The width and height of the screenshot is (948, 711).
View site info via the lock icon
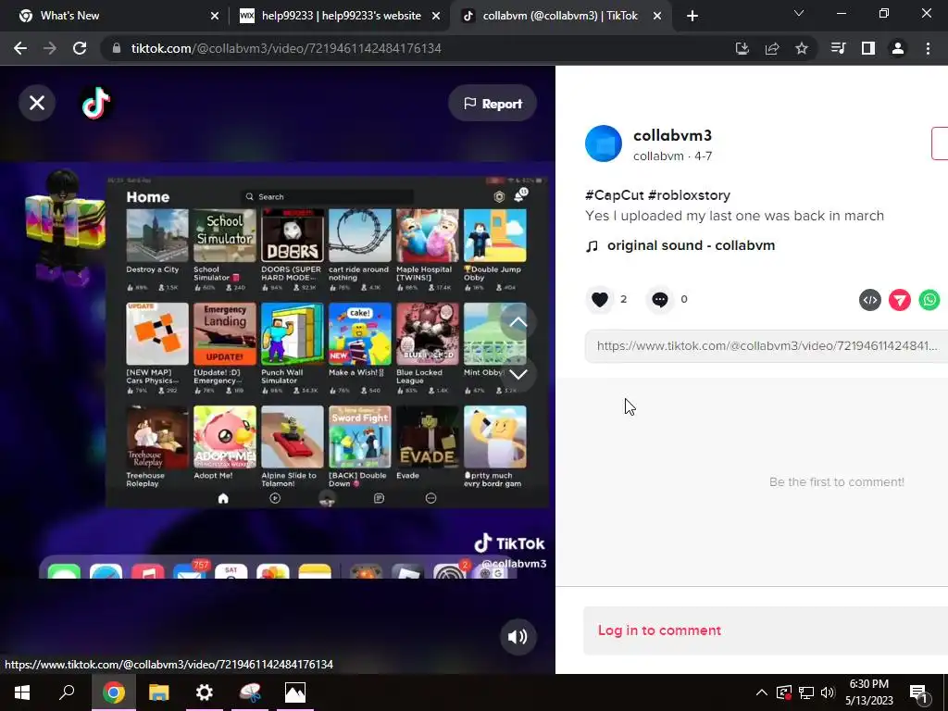pos(117,48)
